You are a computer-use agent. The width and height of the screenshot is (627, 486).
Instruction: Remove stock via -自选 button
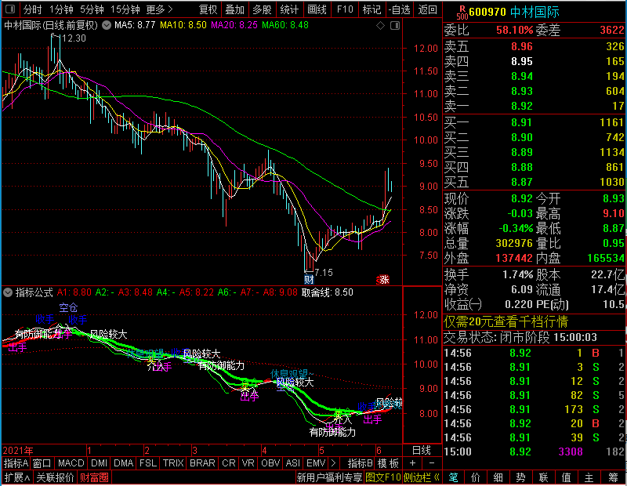(399, 9)
